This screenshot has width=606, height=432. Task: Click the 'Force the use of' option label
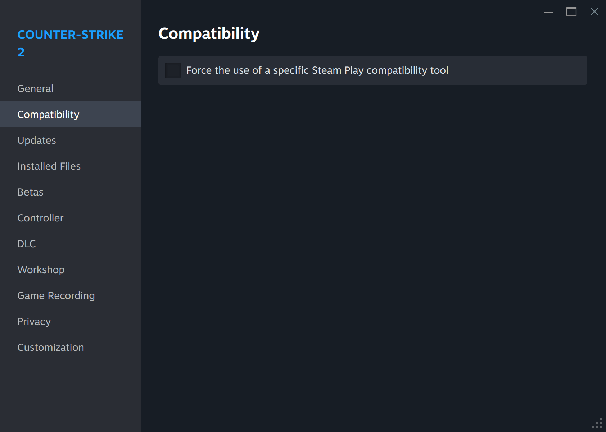[317, 70]
